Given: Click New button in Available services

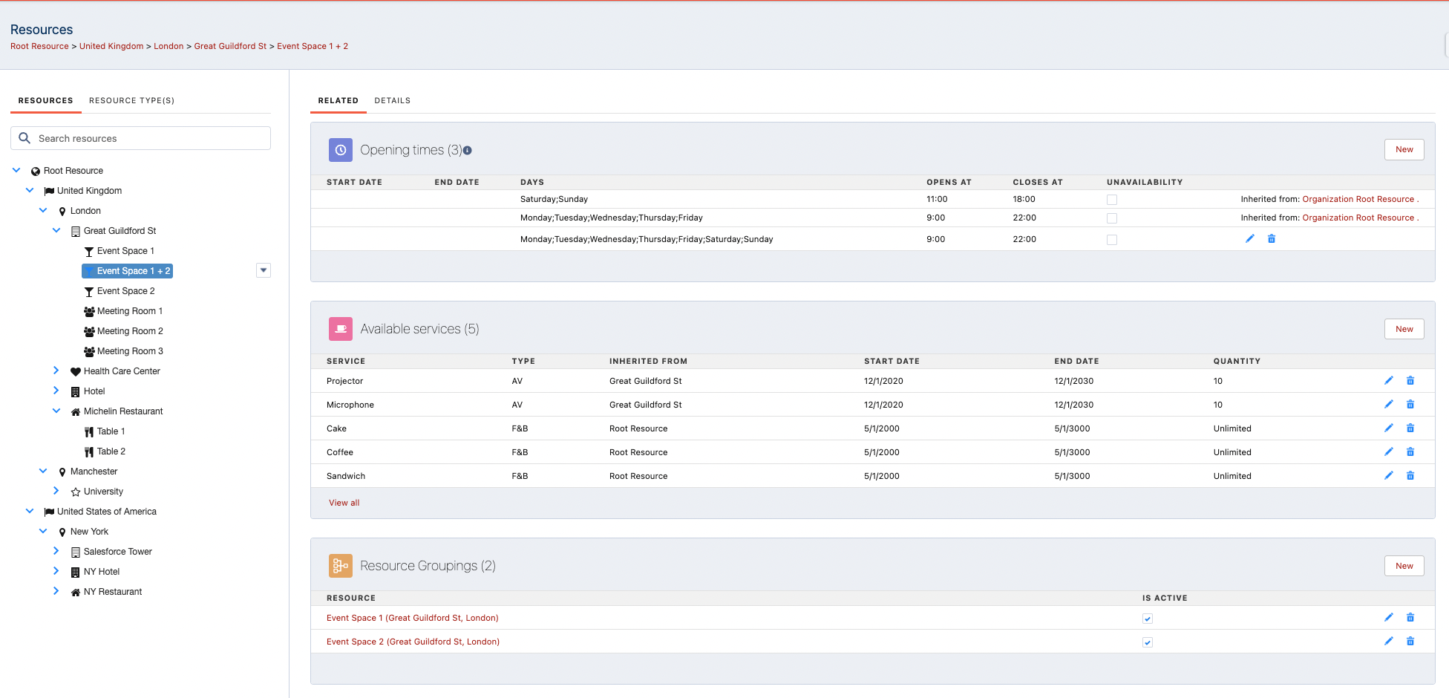Looking at the screenshot, I should coord(1403,329).
